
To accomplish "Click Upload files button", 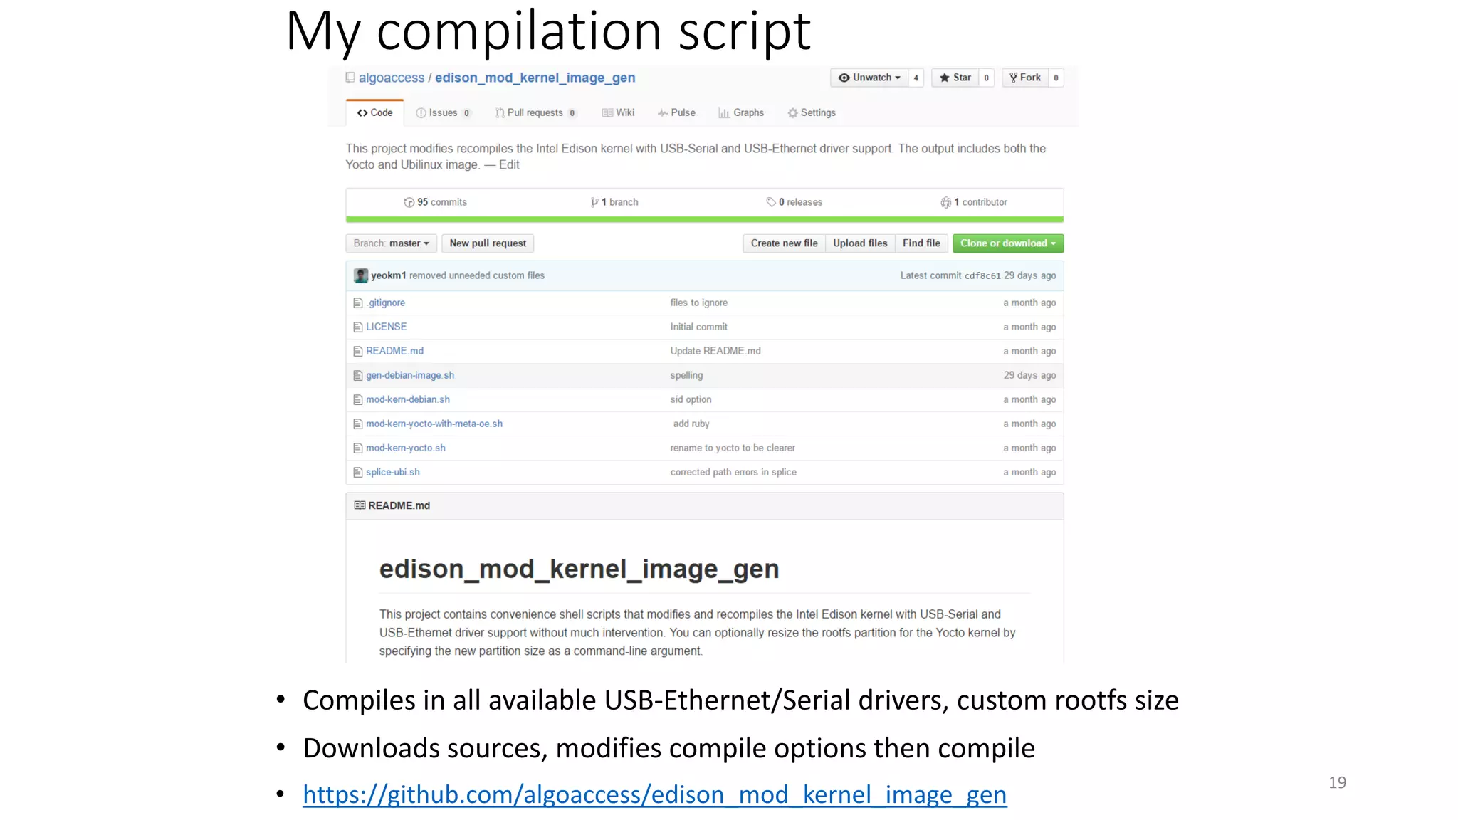I will pyautogui.click(x=860, y=243).
